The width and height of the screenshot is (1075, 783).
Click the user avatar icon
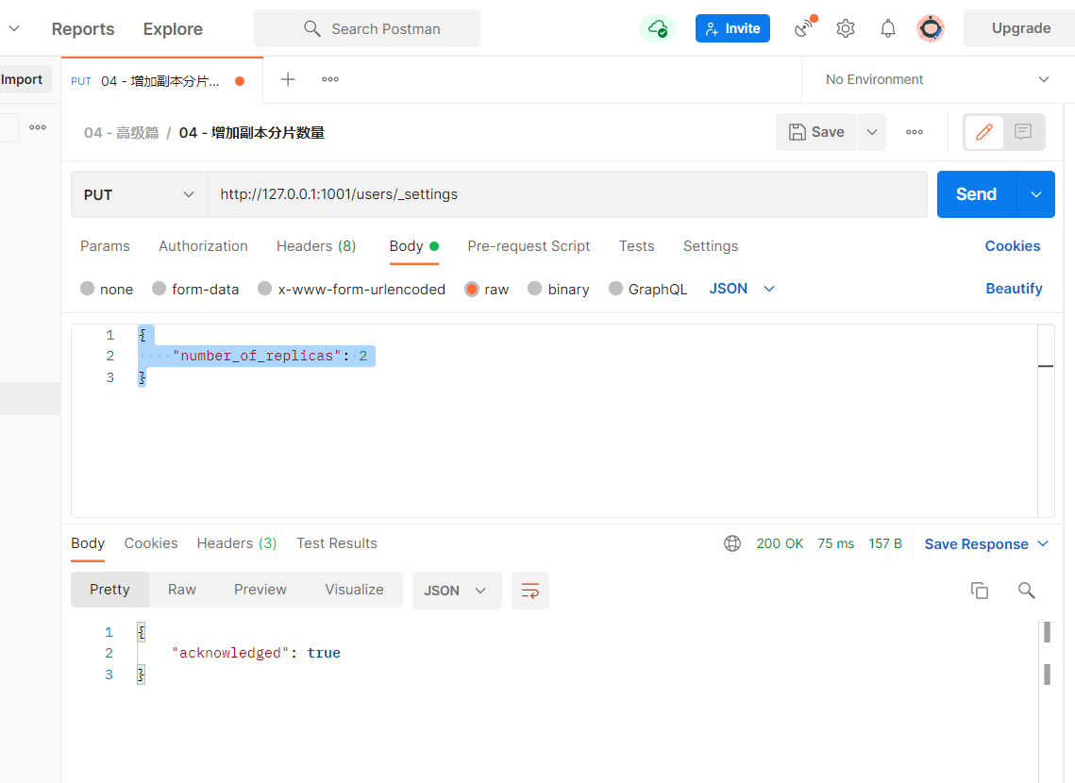pyautogui.click(x=931, y=28)
